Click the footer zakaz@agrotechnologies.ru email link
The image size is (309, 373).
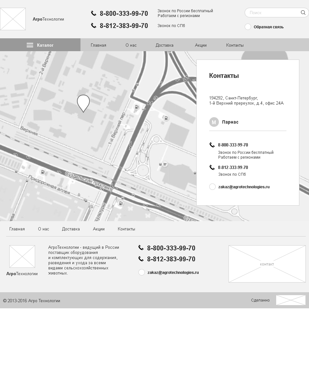click(x=173, y=272)
